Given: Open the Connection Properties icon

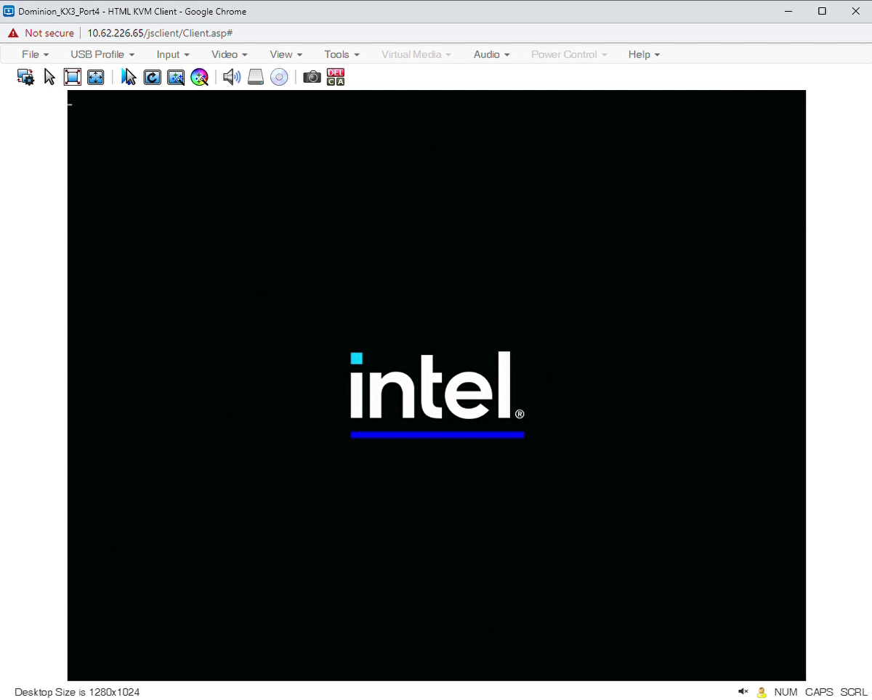Looking at the screenshot, I should 26,77.
